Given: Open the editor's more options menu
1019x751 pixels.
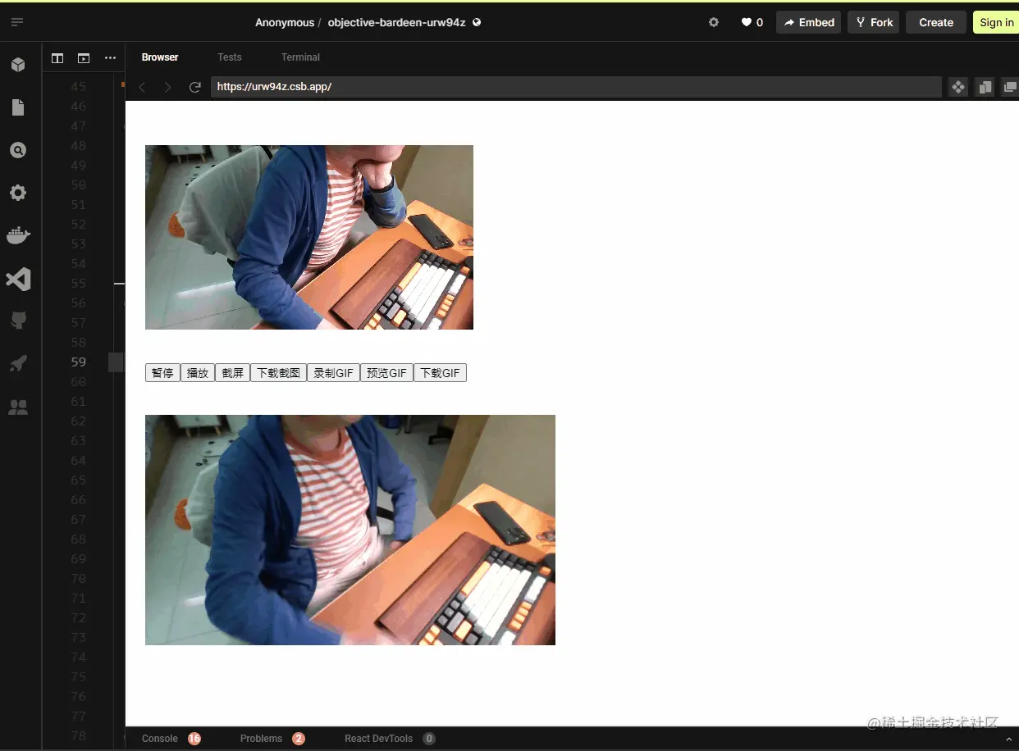Looking at the screenshot, I should (x=110, y=58).
